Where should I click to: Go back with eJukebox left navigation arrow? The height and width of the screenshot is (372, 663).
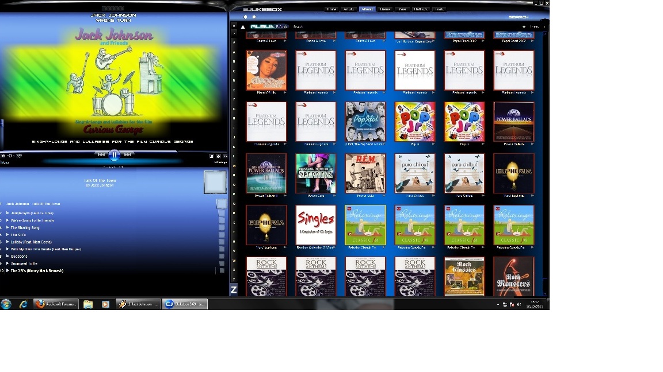(245, 17)
